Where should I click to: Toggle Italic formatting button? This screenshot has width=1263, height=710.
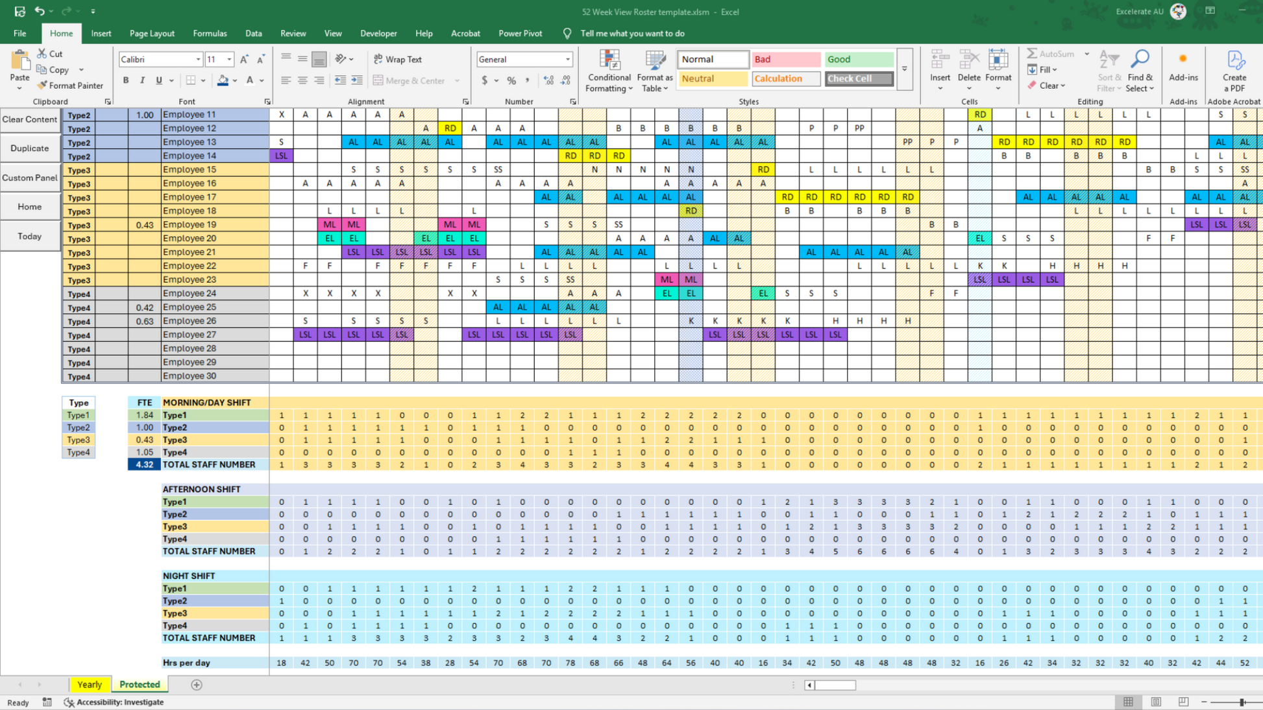[x=142, y=80]
